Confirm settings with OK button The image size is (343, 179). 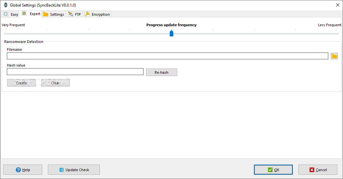point(273,169)
